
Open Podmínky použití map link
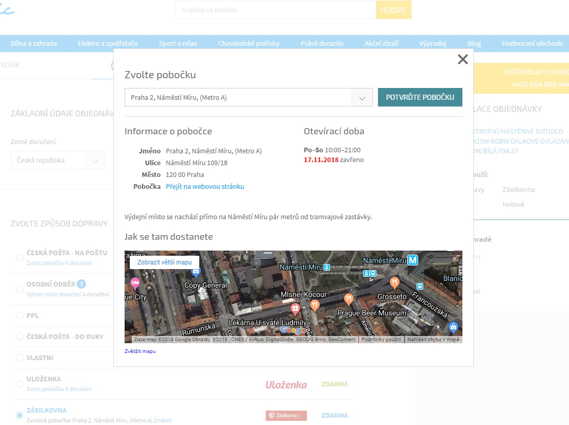click(x=382, y=340)
